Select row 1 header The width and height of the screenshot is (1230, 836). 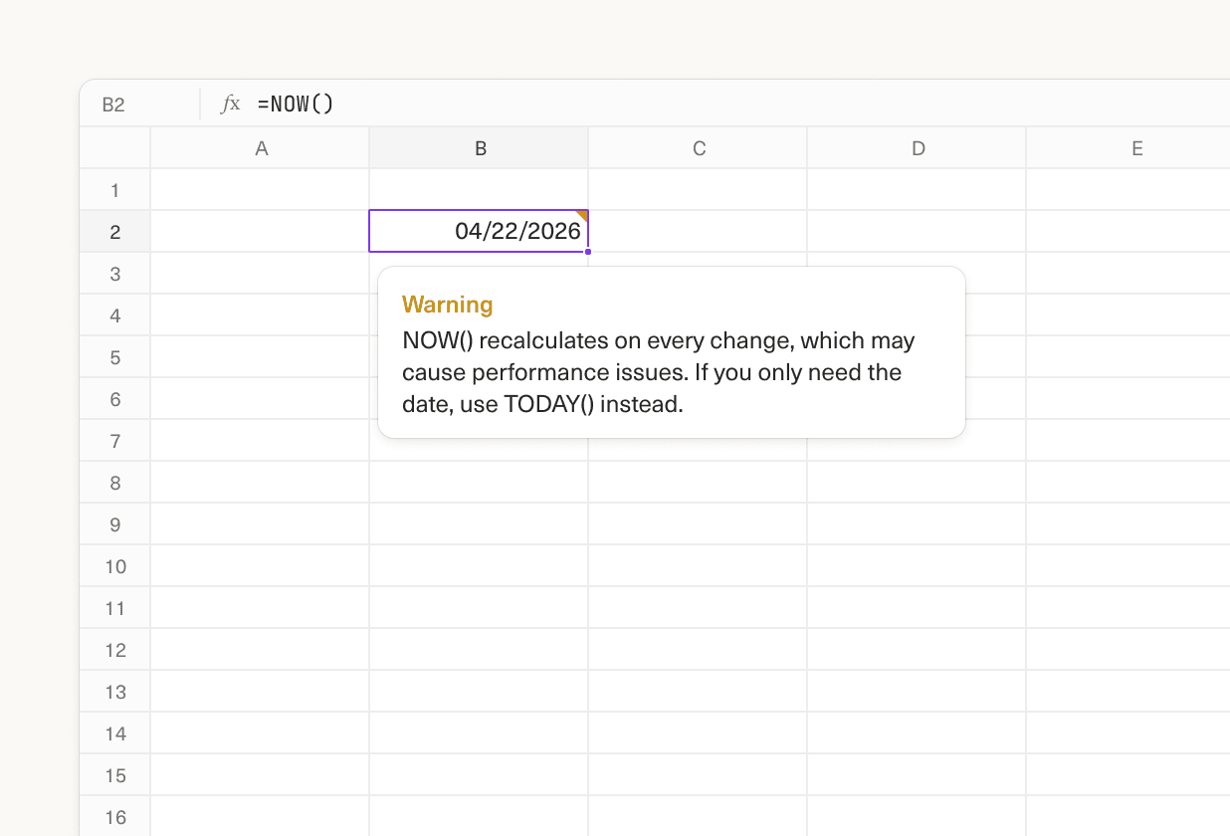click(x=115, y=190)
